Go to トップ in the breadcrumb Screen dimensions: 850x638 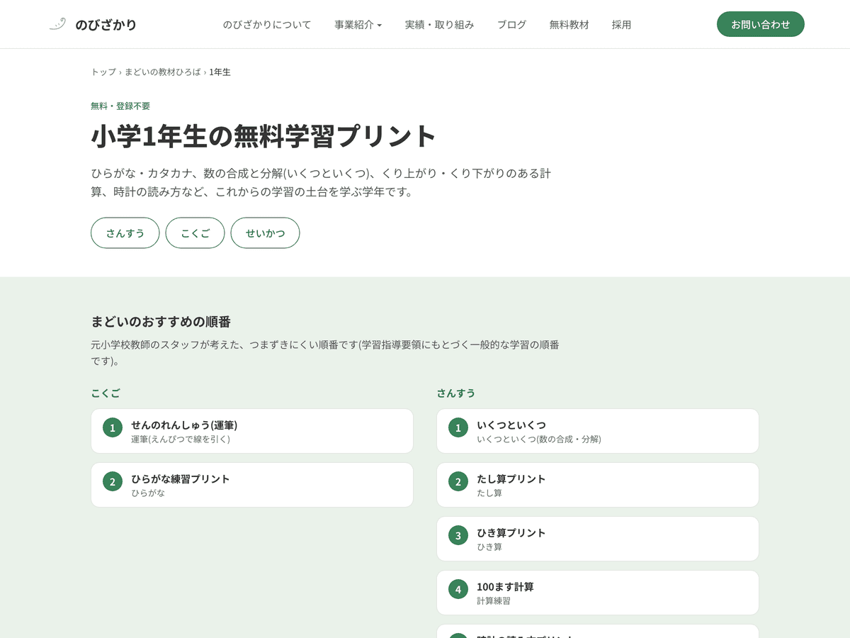pos(103,72)
